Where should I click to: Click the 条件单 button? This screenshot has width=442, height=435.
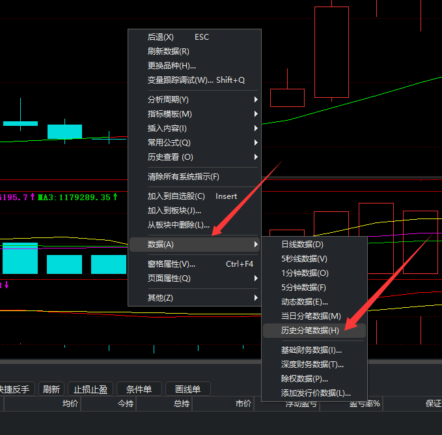point(139,389)
